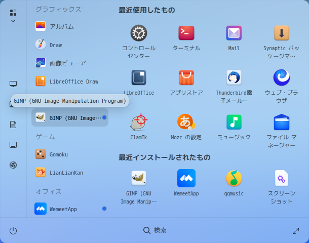Viewport: 309px width, 243px height.
Task: Open the Mail app icon
Action: (x=234, y=33)
